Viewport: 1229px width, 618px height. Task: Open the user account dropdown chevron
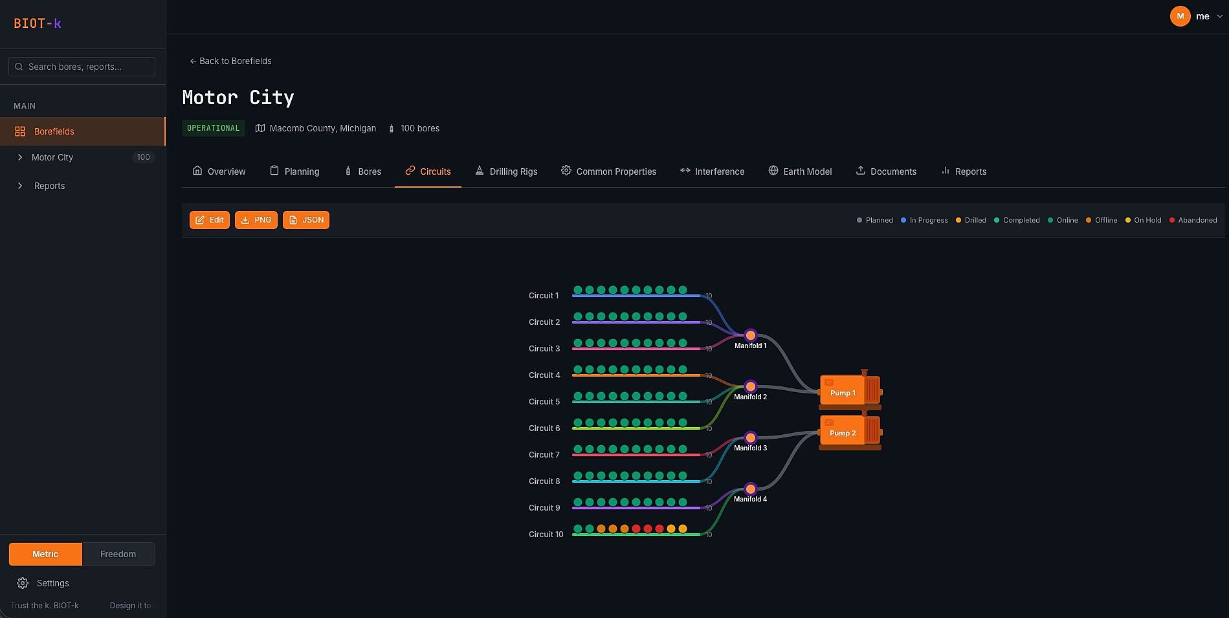(x=1219, y=17)
